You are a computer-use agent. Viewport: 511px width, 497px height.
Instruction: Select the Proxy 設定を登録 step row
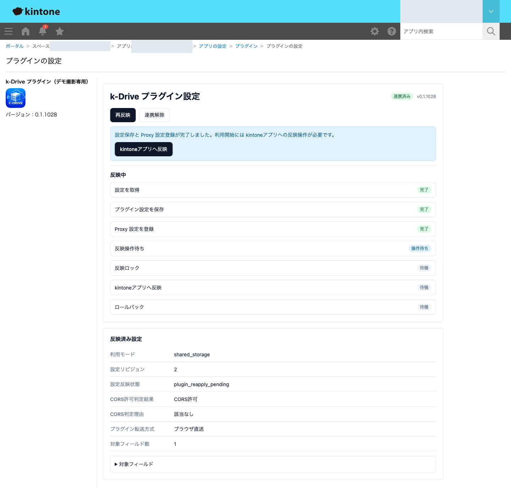273,229
